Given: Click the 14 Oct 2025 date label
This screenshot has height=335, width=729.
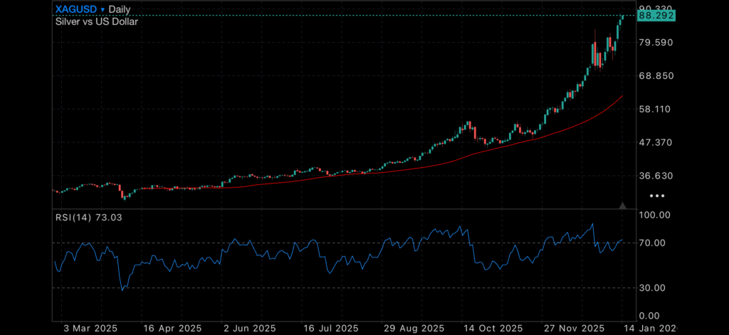Looking at the screenshot, I should [x=493, y=329].
